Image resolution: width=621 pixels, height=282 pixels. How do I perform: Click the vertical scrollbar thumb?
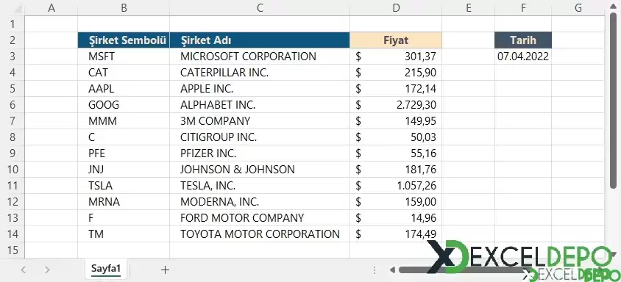coord(613,101)
